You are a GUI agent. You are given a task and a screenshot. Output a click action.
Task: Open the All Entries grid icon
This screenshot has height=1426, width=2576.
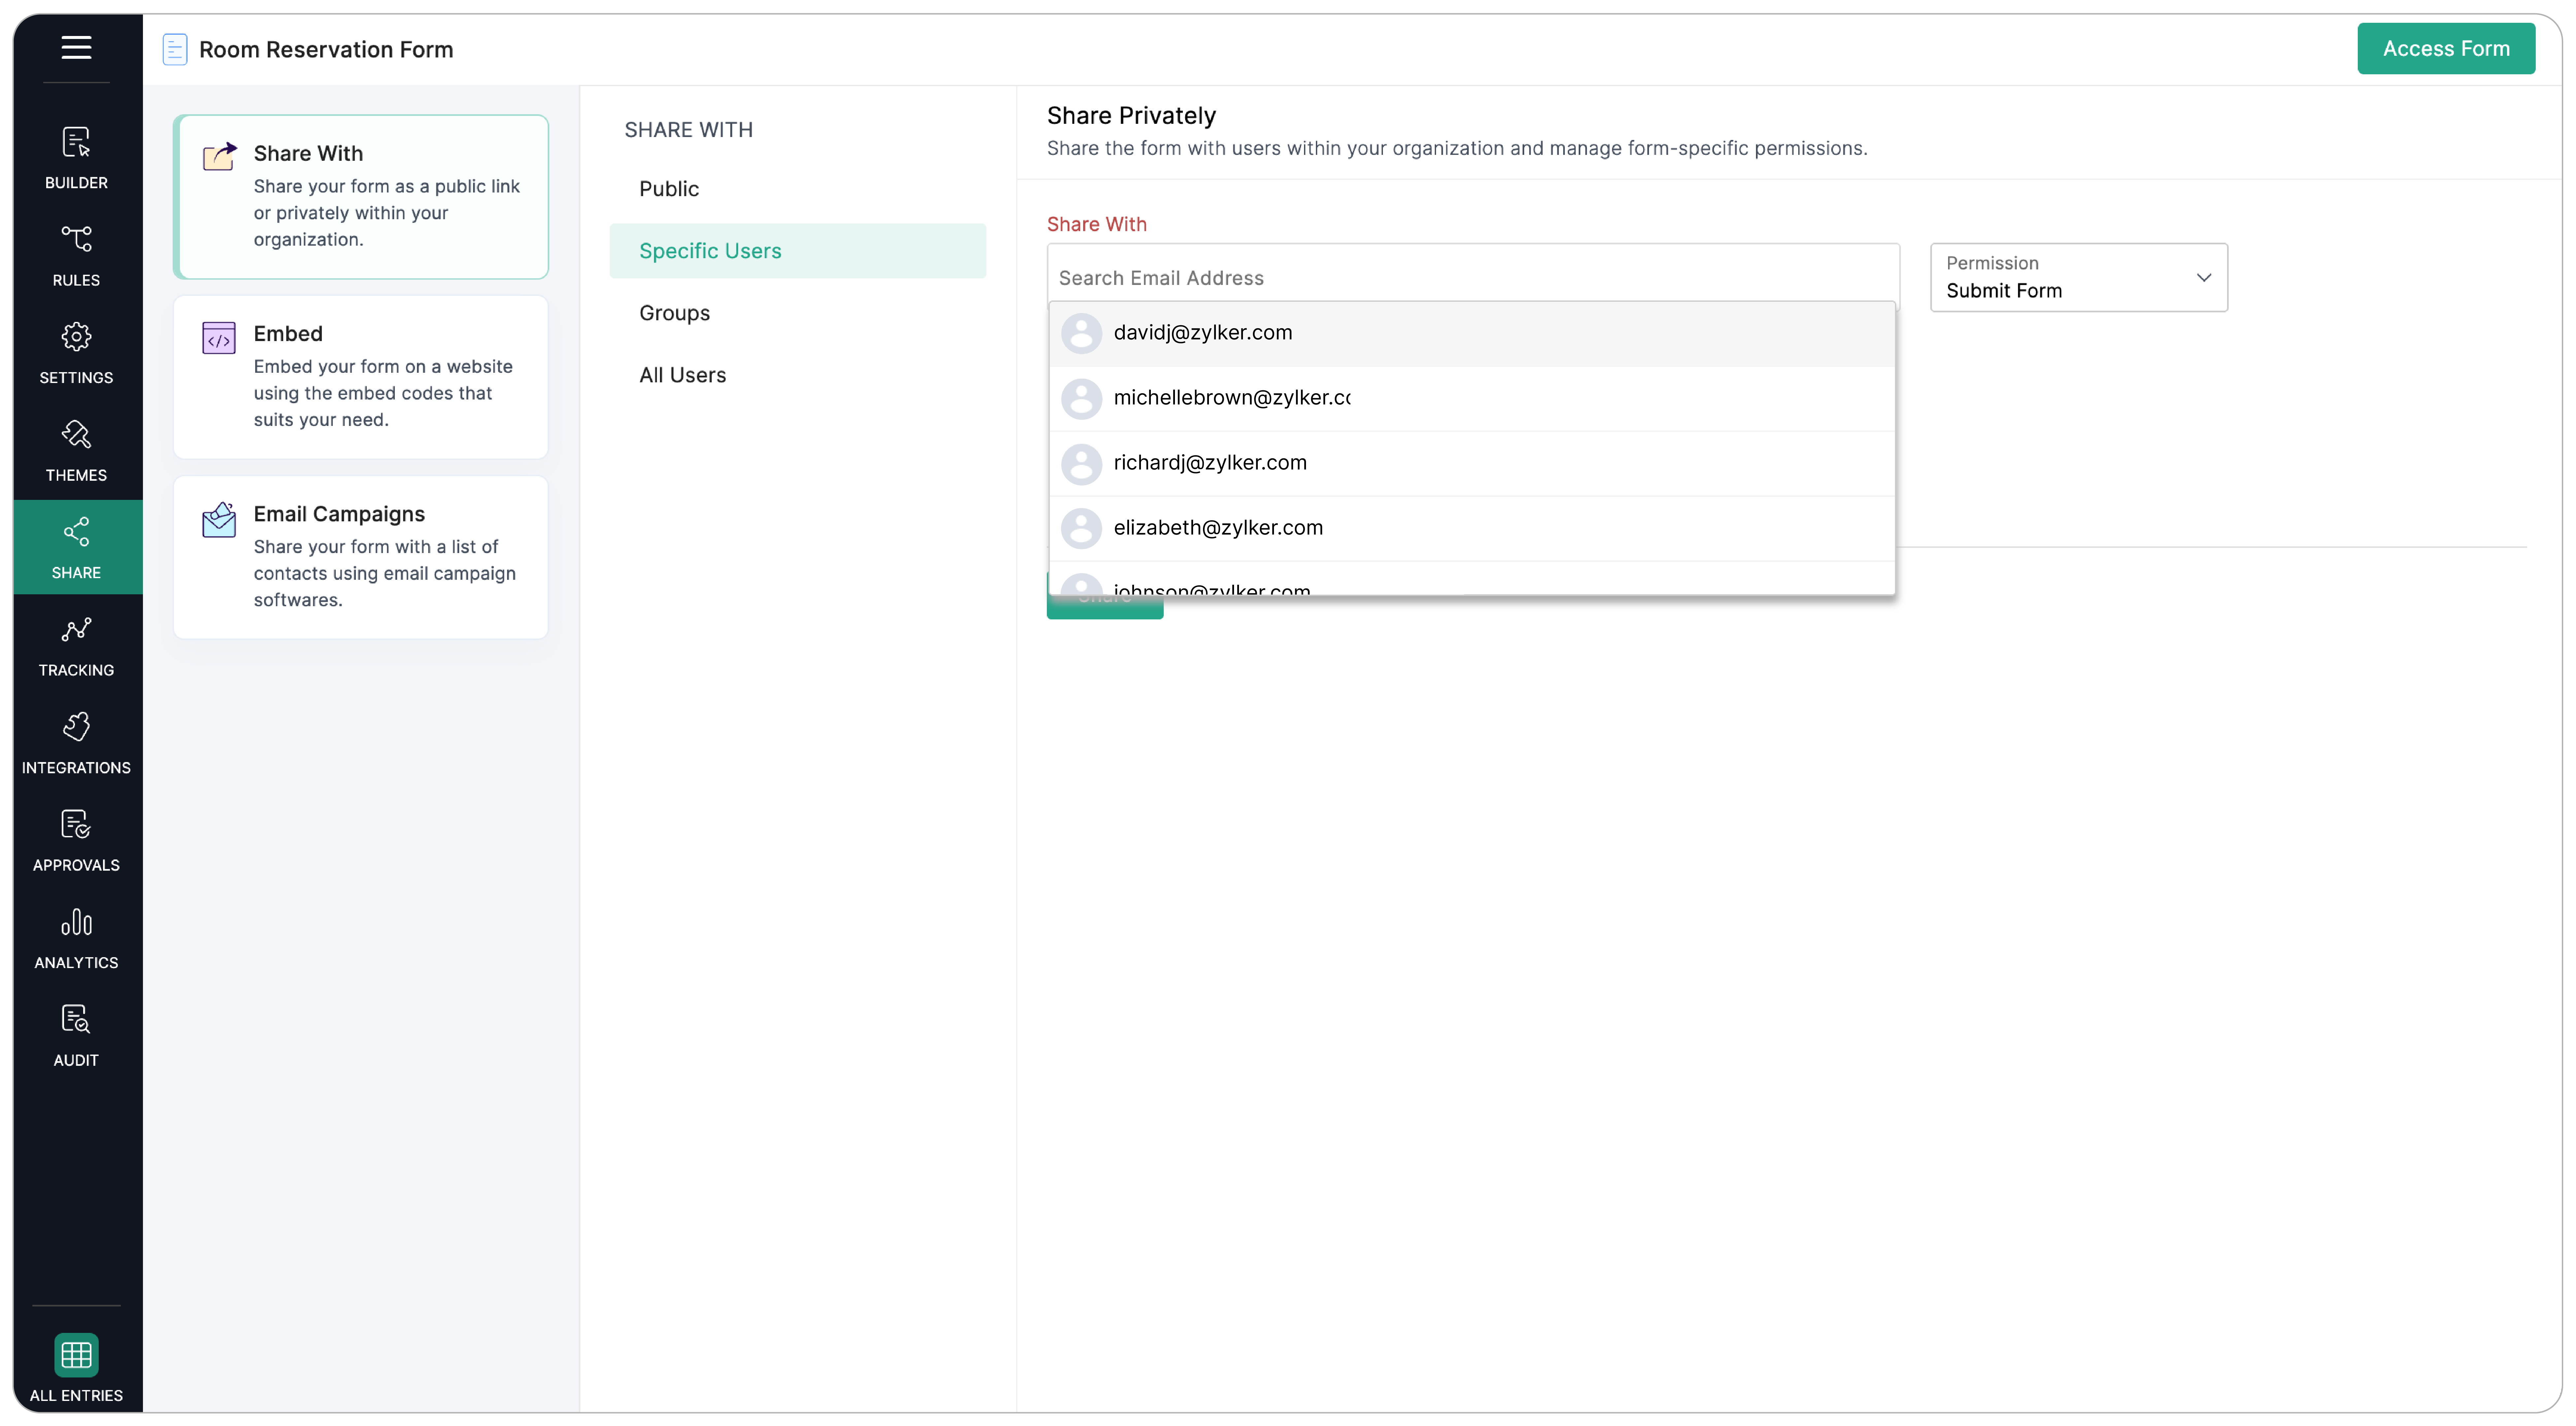point(76,1355)
